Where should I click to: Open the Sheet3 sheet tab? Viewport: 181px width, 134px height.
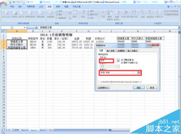point(43,130)
